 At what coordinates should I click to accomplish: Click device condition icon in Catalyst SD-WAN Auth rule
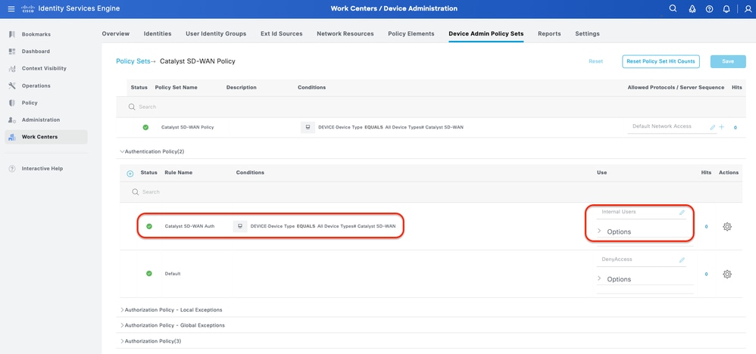240,226
